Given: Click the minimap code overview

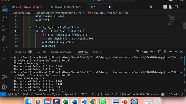Looking at the screenshot, I should (173, 20).
